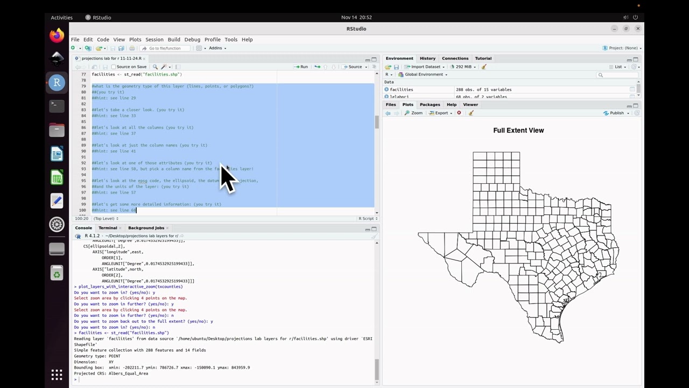
Task: Click the Find/Replace magnifier in editor
Action: 155,67
